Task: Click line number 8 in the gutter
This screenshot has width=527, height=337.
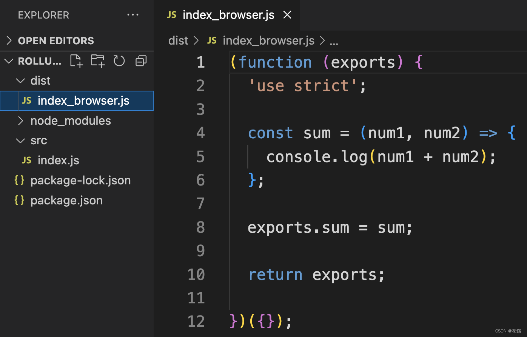Action: point(201,227)
